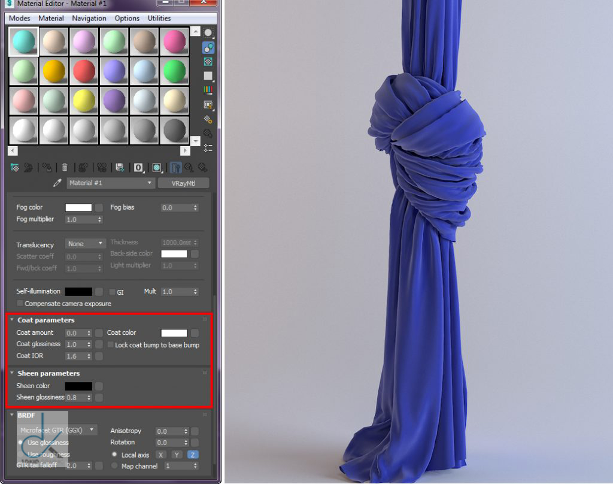Collapse the BRDF rollout
This screenshot has width=613, height=484.
[12, 415]
